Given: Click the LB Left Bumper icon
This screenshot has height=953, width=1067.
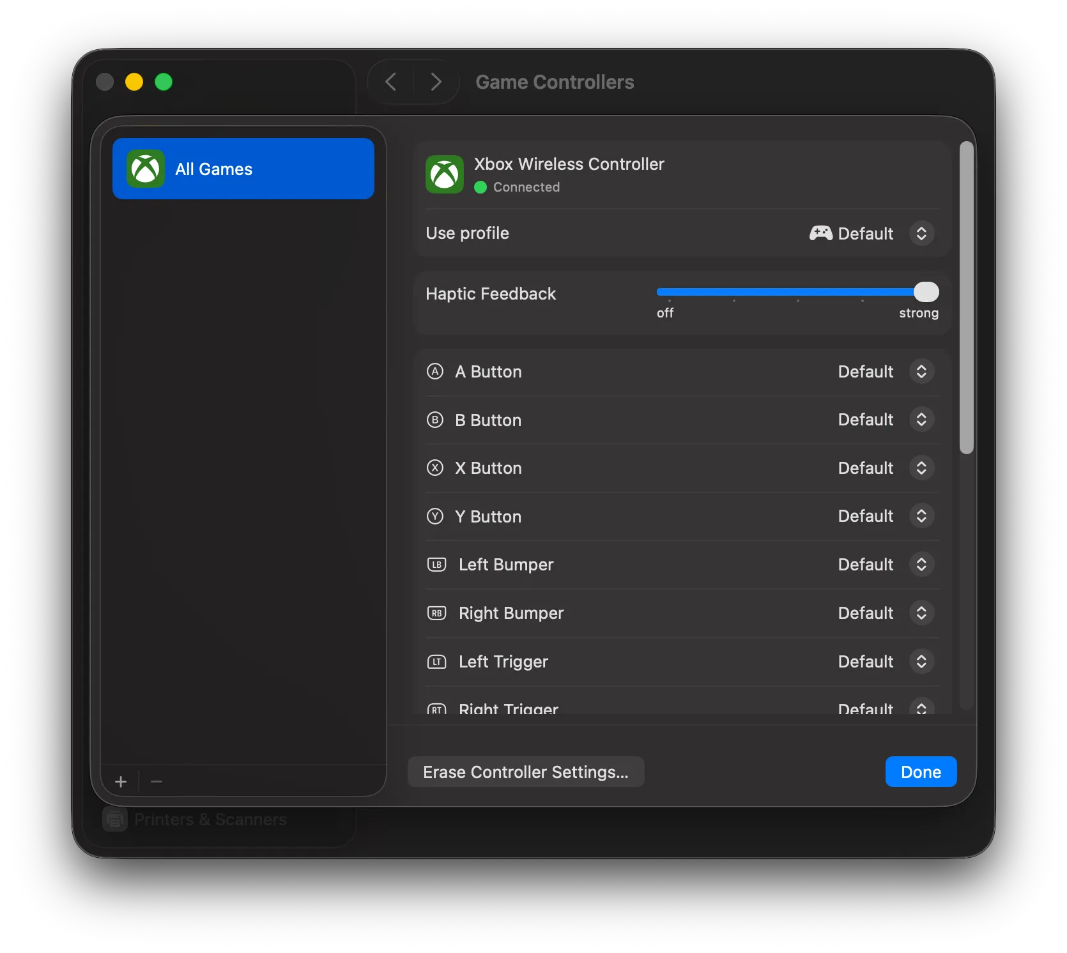Looking at the screenshot, I should [437, 565].
